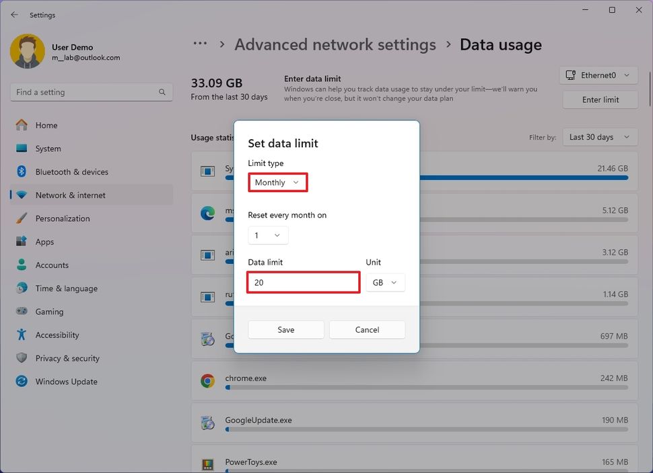653x473 pixels.
Task: Click the Edge icon next to msedge
Action: 209,214
